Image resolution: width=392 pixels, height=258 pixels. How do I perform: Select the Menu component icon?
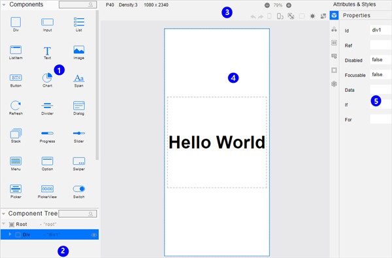tap(16, 161)
